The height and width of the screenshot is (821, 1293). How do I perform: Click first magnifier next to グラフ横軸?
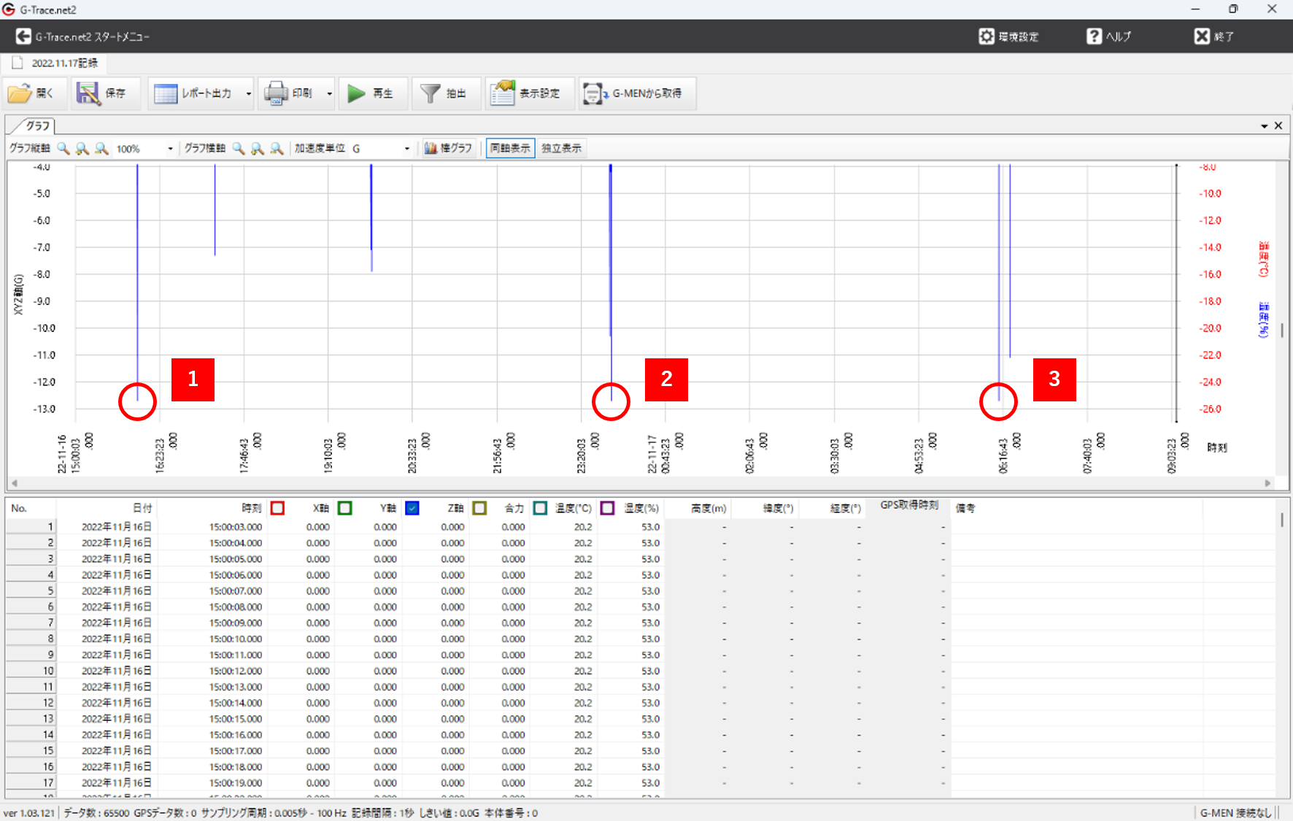[x=239, y=148]
